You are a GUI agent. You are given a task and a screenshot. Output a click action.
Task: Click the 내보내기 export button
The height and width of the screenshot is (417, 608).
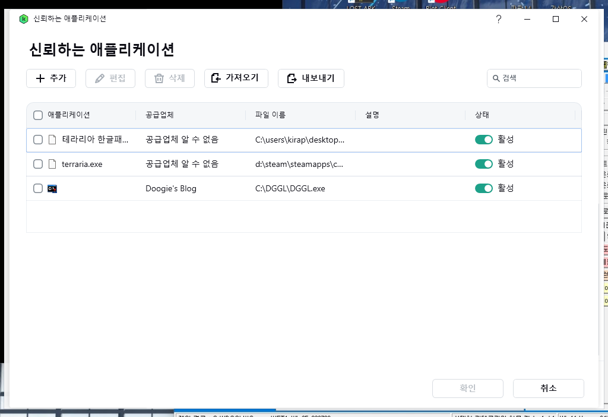click(311, 78)
